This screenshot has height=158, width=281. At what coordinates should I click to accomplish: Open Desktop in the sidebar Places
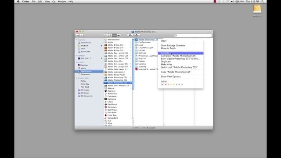click(84, 65)
